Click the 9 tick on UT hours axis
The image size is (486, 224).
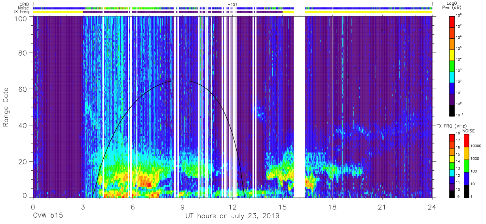[183, 207]
